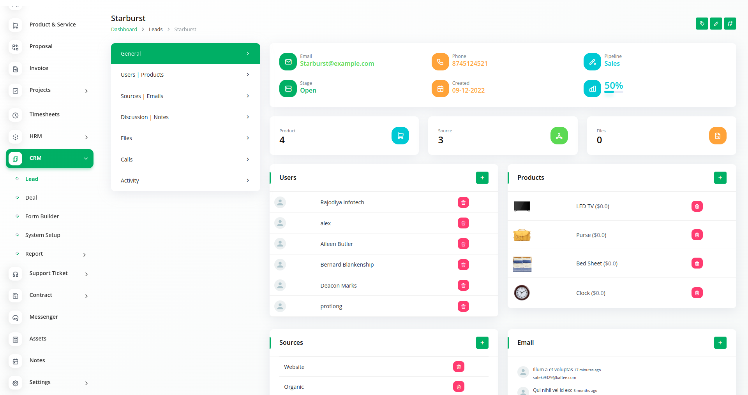Delete user Rajodiya infotech with trash icon
Image resolution: width=748 pixels, height=395 pixels.
463,202
